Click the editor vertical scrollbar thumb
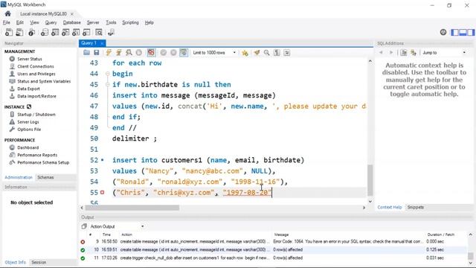 click(370, 180)
